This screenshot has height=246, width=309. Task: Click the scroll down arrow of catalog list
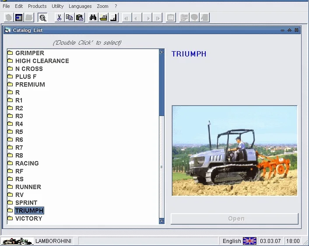(162, 221)
